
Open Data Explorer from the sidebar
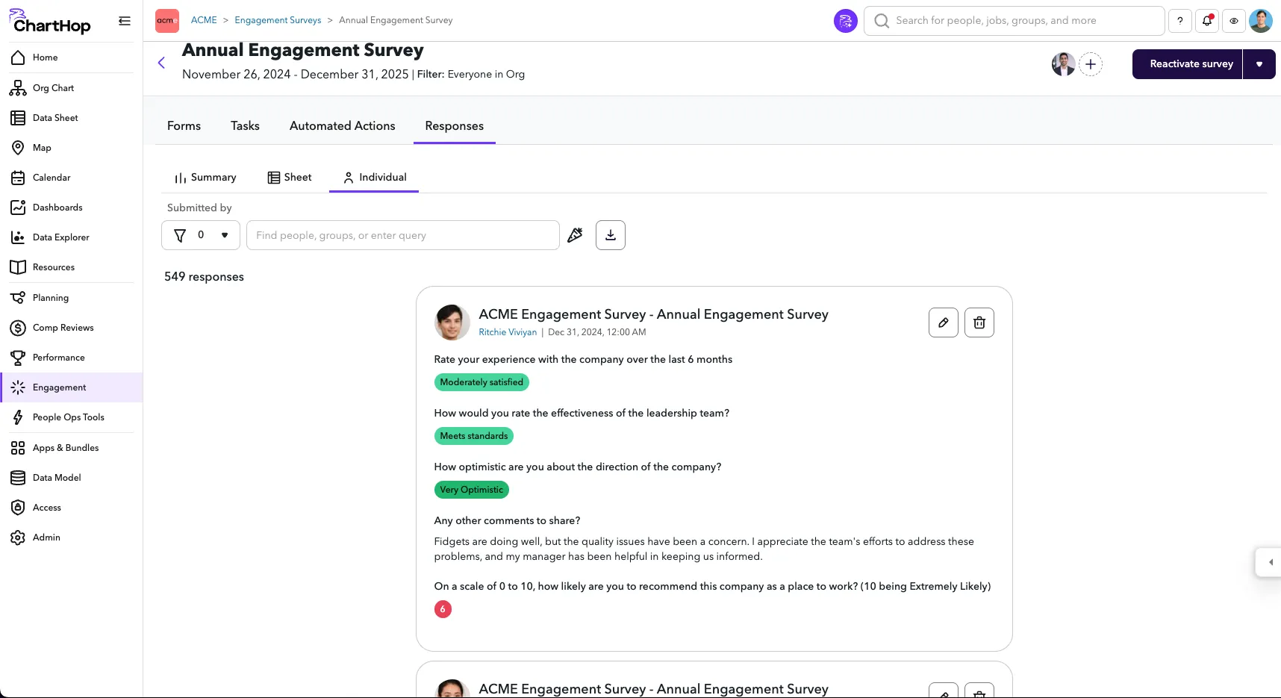tap(72, 237)
